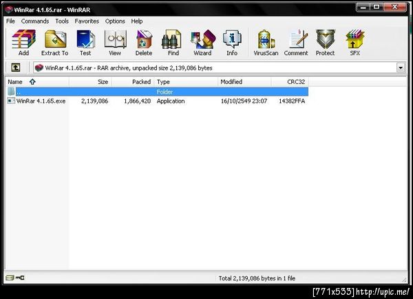Image resolution: width=413 pixels, height=299 pixels.
Task: Open the Commands menu
Action: pos(35,21)
